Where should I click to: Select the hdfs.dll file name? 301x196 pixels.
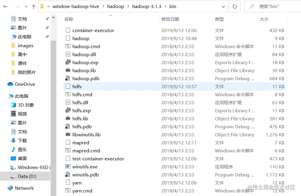click(80, 102)
